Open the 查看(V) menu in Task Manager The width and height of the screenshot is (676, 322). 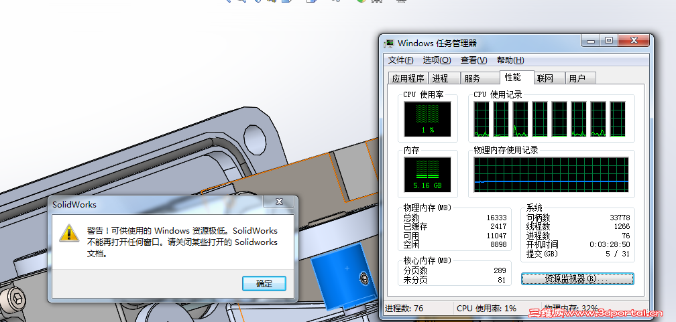(473, 60)
